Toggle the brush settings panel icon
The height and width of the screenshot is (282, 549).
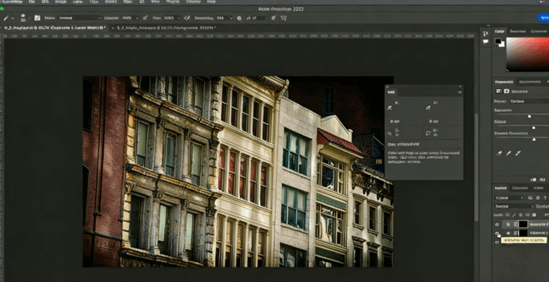37,18
